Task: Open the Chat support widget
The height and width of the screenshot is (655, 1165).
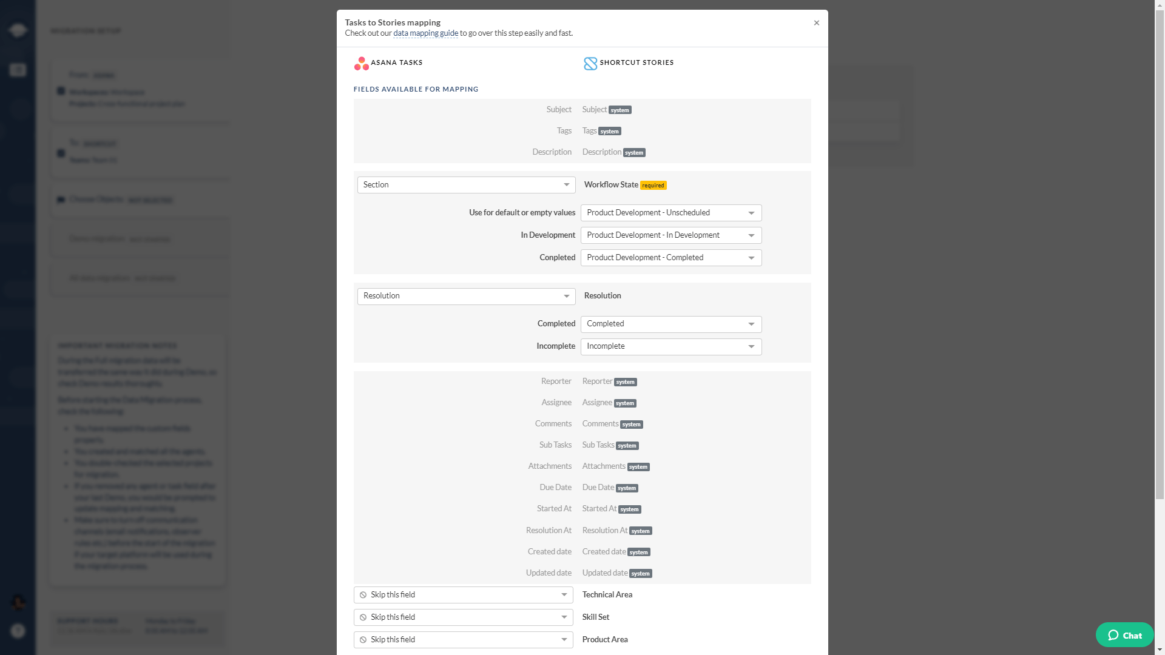Action: pyautogui.click(x=1124, y=635)
